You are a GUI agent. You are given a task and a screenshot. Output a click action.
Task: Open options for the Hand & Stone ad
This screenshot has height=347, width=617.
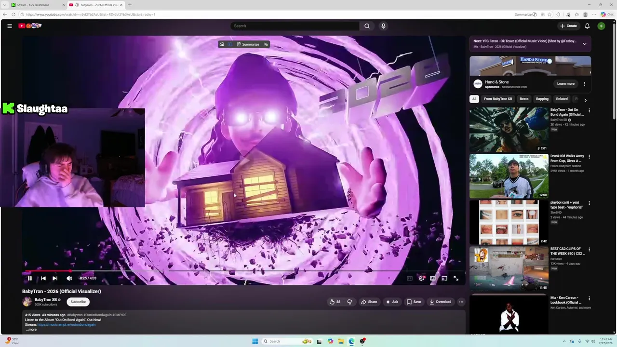585,84
